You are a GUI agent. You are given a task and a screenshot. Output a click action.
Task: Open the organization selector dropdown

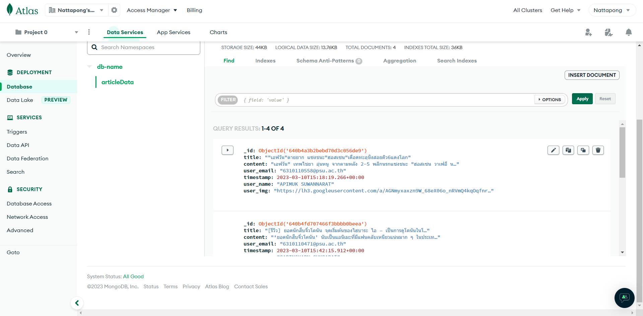pyautogui.click(x=76, y=10)
